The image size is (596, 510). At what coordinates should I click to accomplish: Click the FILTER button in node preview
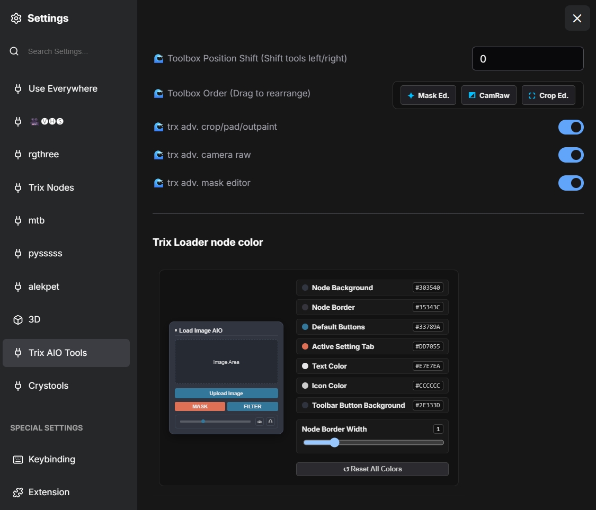pyautogui.click(x=252, y=406)
